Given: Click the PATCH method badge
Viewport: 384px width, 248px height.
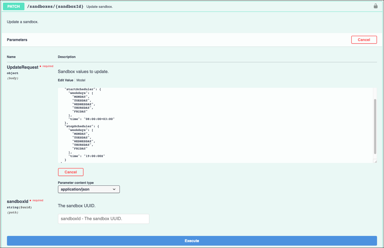Looking at the screenshot, I should point(14,6).
